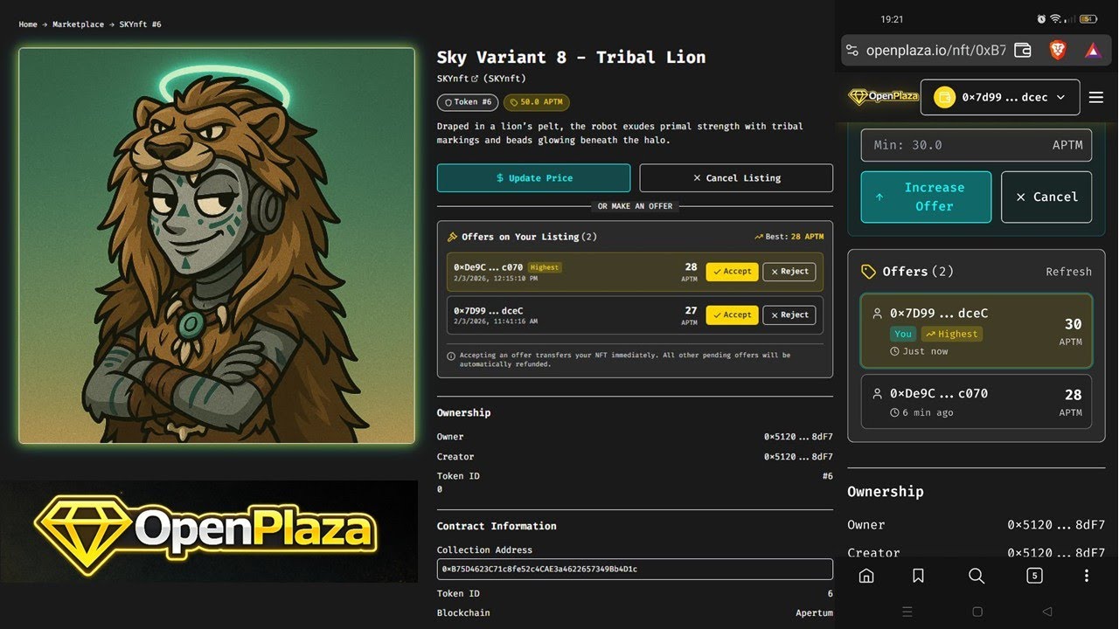Click the Blockchain value Apertum
The width and height of the screenshot is (1119, 629).
(814, 613)
